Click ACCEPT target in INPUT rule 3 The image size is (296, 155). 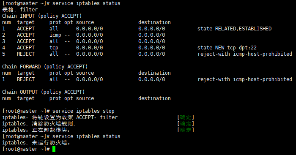tap(26, 41)
